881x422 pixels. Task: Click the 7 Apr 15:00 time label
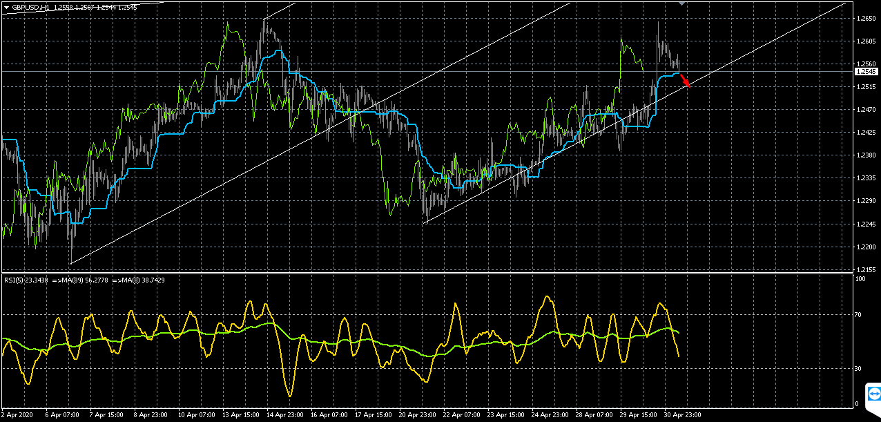pyautogui.click(x=105, y=416)
